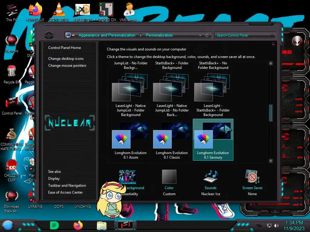Open the LYNCHING desktop shortcut

[83, 206]
